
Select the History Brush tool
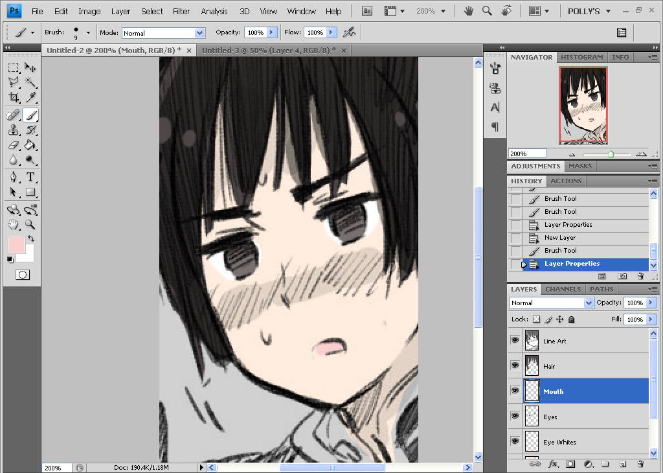30,130
